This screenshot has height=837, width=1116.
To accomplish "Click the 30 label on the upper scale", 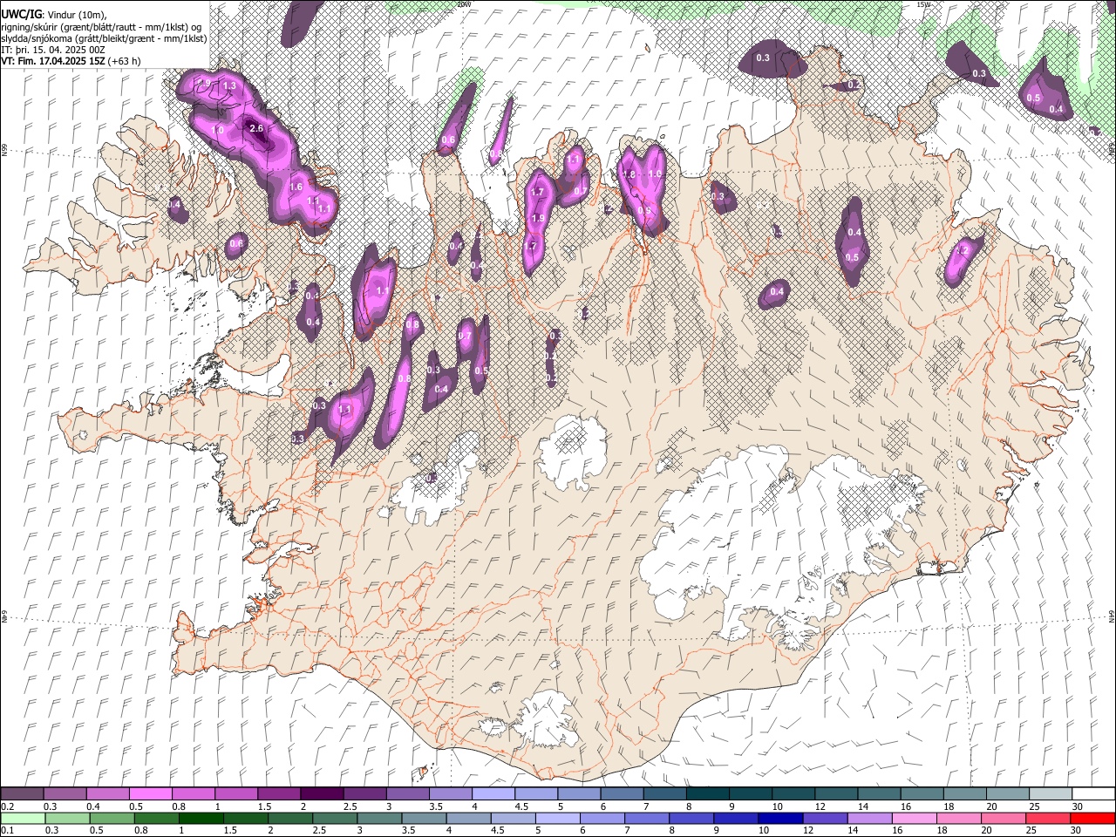I will tap(1078, 806).
